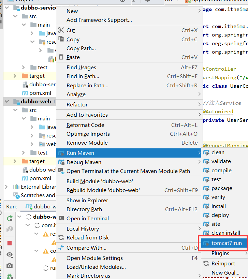Select the site Maven goal
The image size is (248, 279).
pos(224,224)
